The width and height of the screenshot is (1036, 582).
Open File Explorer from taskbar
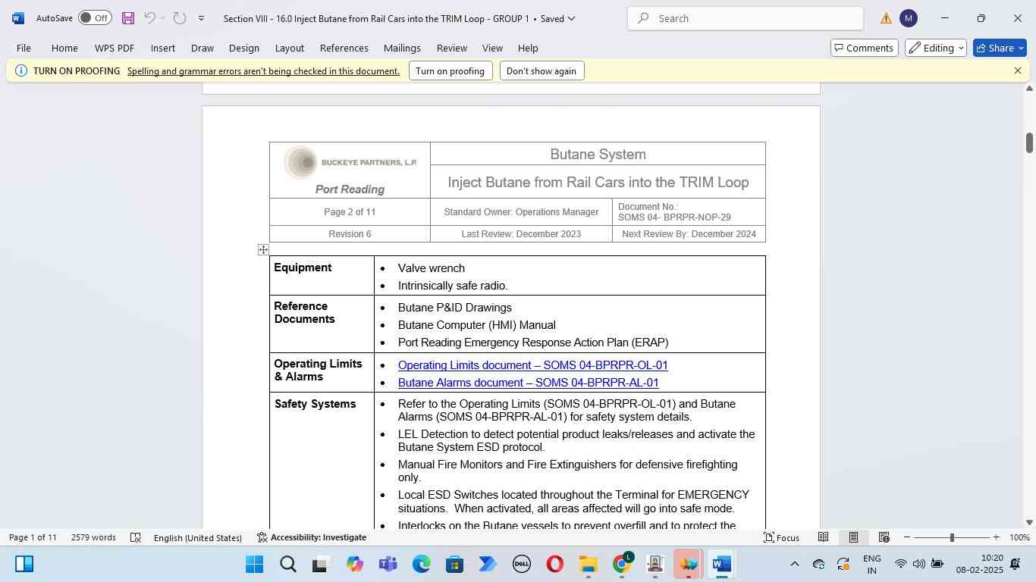point(589,565)
